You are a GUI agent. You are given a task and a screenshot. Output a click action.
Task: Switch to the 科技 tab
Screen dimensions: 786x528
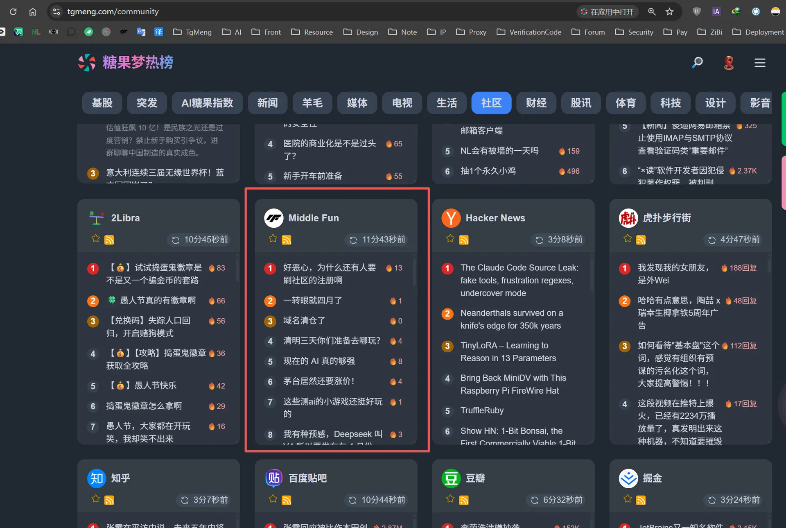point(670,103)
